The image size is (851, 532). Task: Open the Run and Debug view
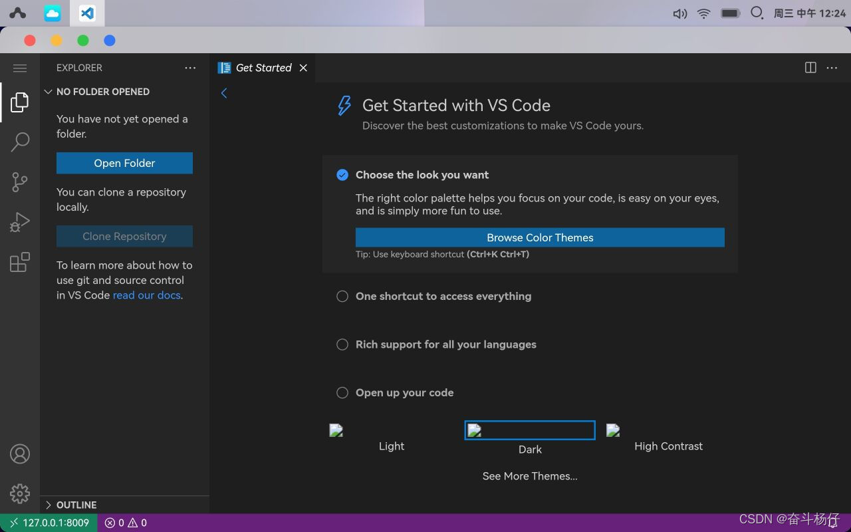point(20,222)
